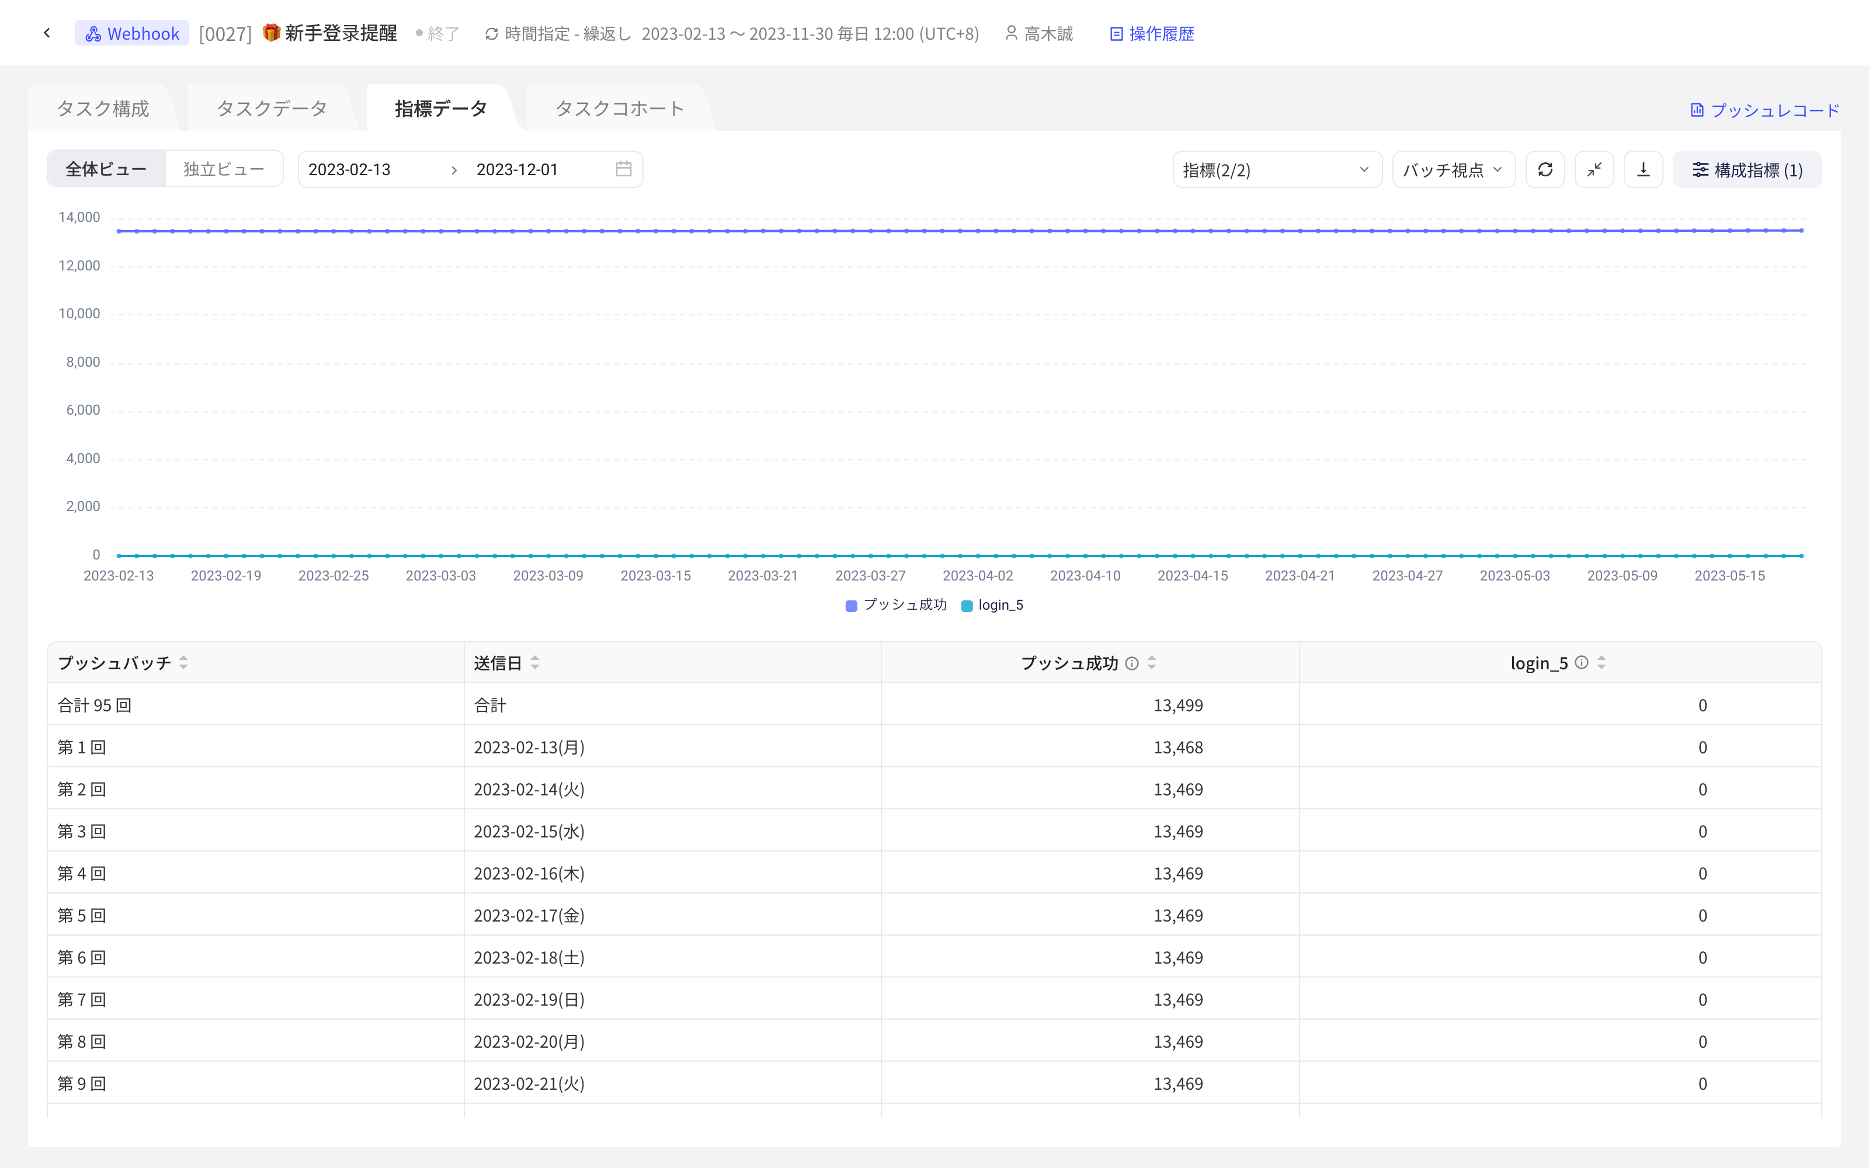1869x1168 pixels.
Task: Click the schedule repeat icon in header
Action: click(x=491, y=33)
